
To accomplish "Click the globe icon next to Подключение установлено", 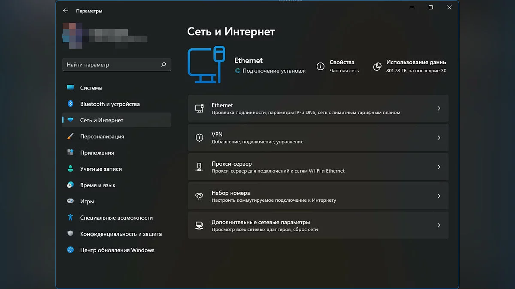I will click(x=238, y=71).
